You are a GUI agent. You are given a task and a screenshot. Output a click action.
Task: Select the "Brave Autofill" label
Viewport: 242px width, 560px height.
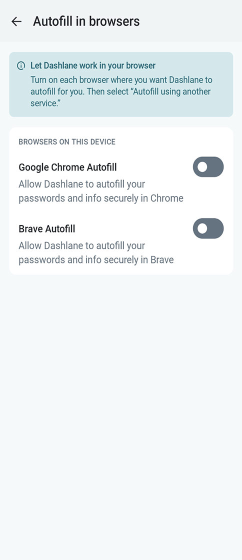point(47,228)
